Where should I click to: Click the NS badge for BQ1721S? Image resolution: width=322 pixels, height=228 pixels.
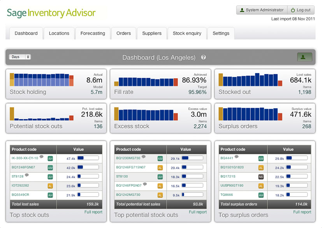(x=261, y=177)
